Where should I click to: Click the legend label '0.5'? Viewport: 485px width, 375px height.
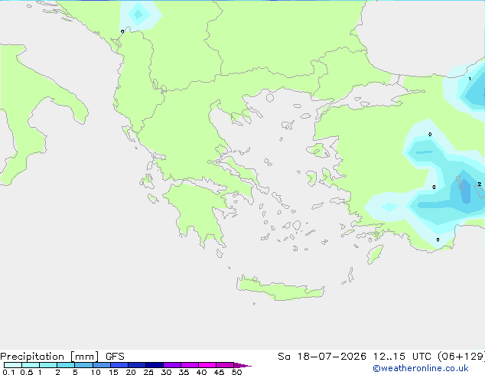[x=27, y=372]
